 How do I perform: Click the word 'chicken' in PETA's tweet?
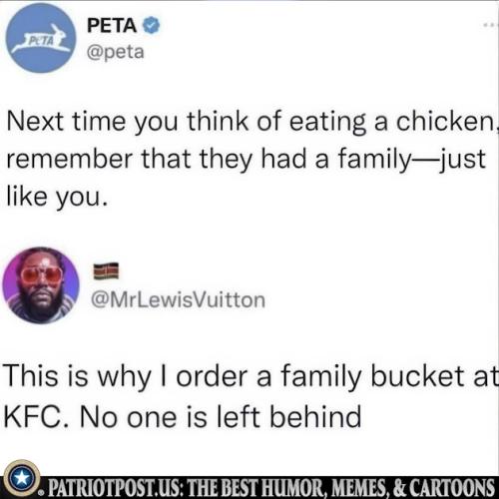click(444, 122)
